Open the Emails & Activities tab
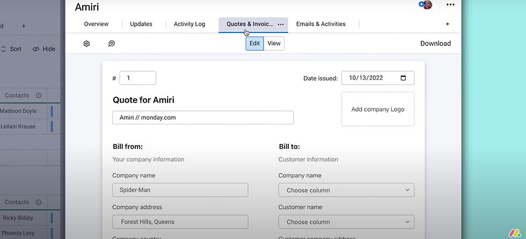Viewport: 526px width, 239px height. 321,24
